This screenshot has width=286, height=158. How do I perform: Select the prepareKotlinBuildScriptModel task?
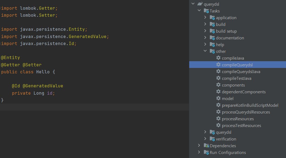point(250,105)
